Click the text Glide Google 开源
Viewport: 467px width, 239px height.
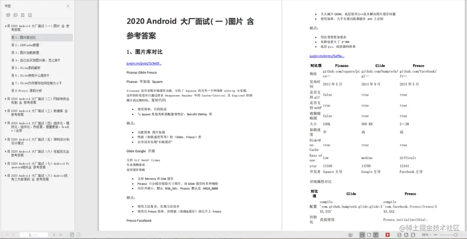tap(140, 151)
